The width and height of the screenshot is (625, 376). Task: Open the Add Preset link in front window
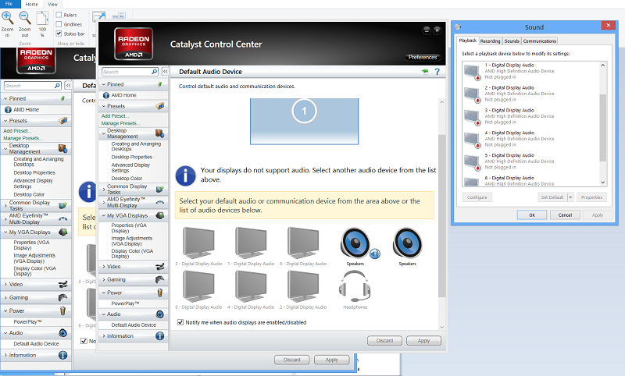(x=115, y=115)
